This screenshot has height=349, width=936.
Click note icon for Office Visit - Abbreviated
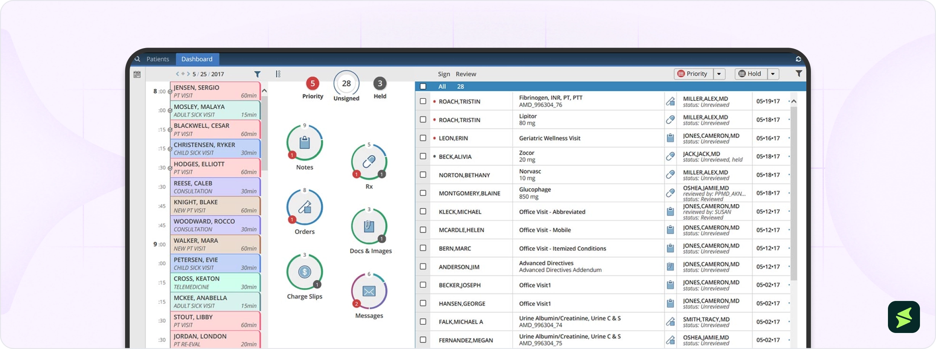point(670,212)
